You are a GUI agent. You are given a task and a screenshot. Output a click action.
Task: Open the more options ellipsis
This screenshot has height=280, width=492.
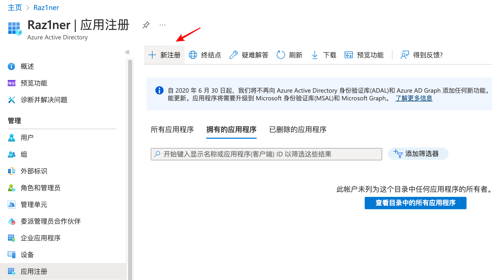pyautogui.click(x=163, y=25)
